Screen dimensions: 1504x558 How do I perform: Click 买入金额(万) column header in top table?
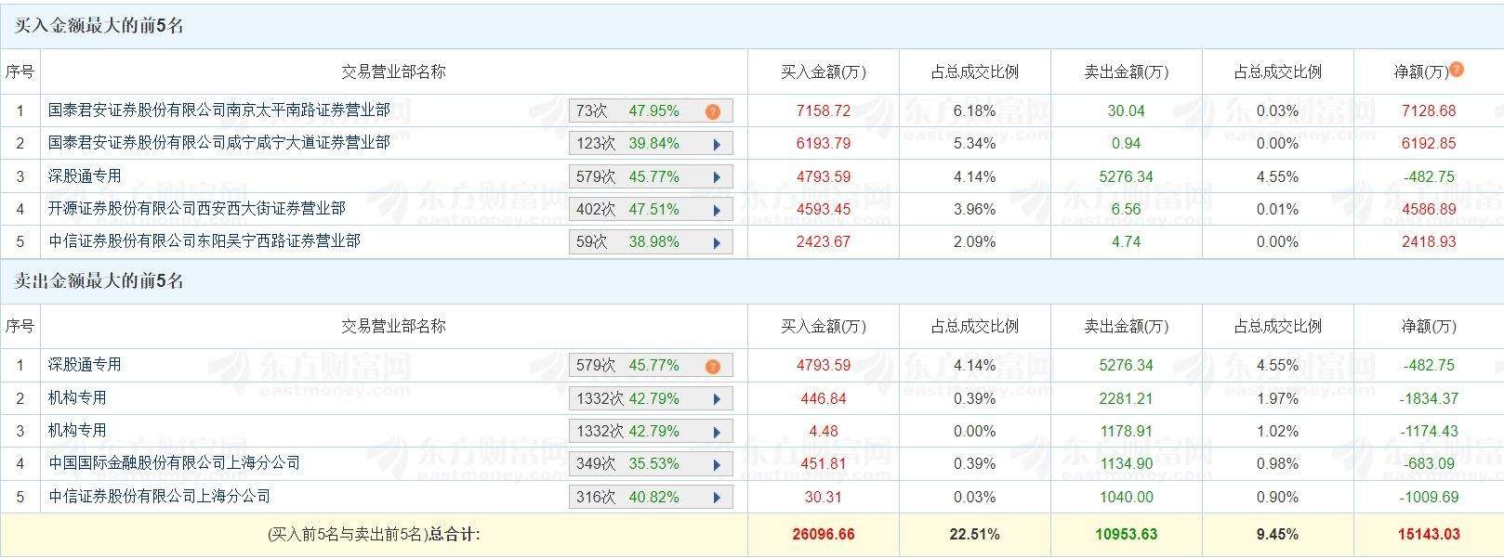[x=823, y=71]
